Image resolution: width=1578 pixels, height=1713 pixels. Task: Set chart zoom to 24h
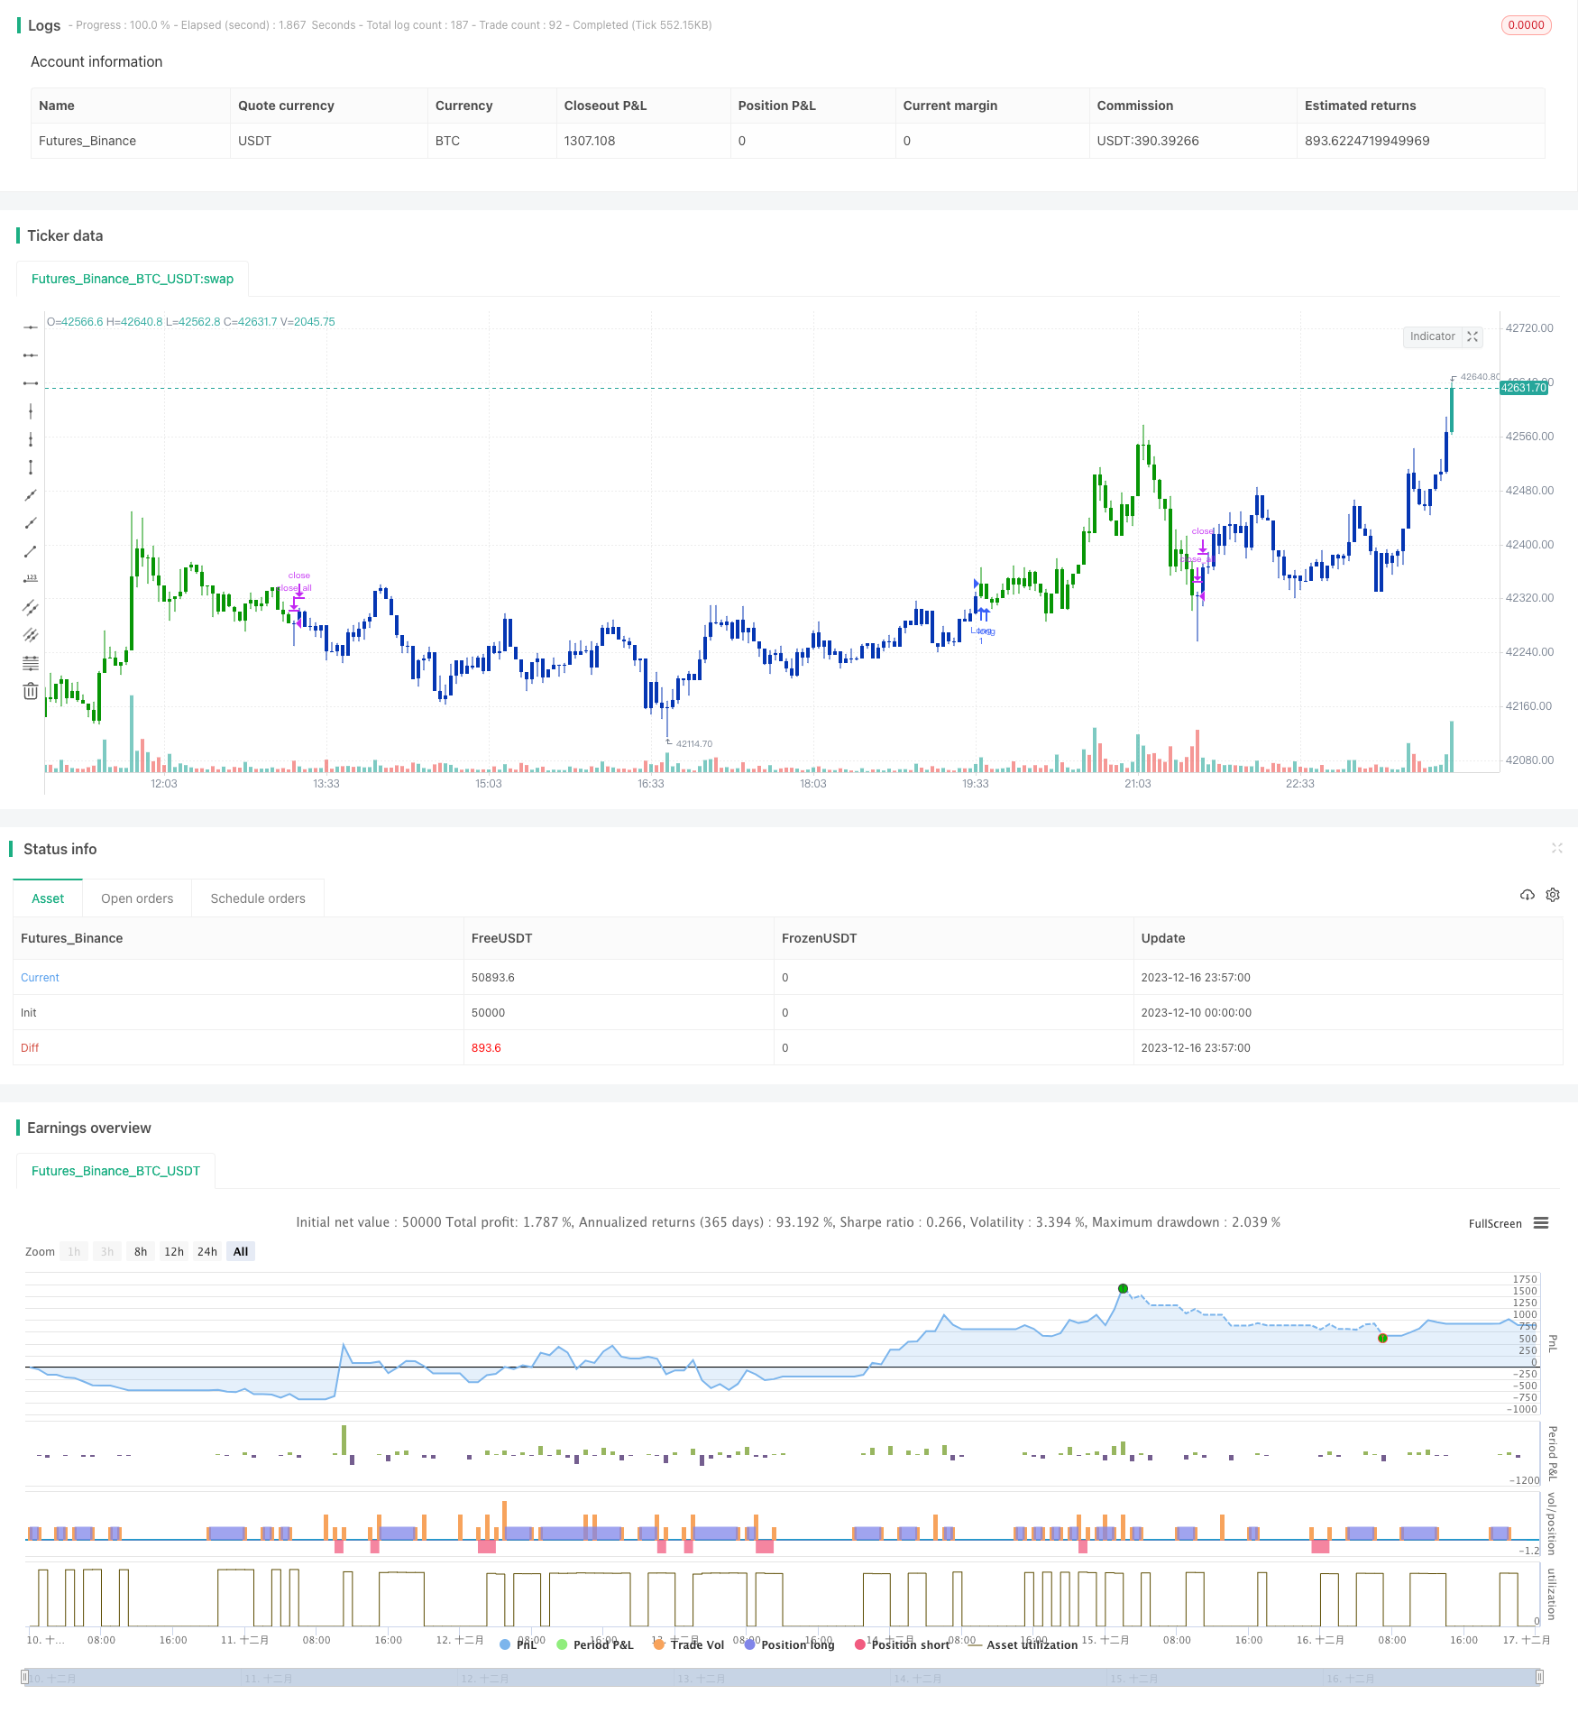[207, 1251]
